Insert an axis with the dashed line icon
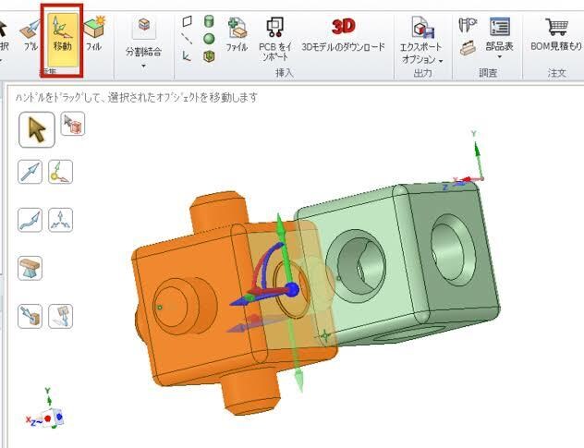The width and height of the screenshot is (584, 448). click(x=187, y=39)
